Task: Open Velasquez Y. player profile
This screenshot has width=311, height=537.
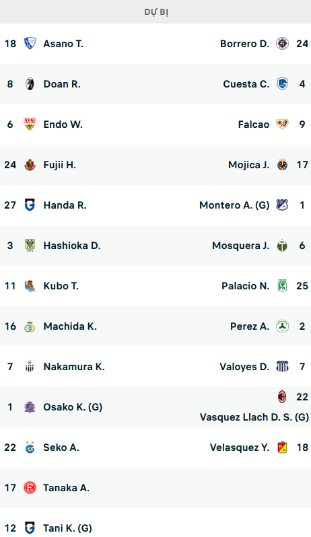Action: pyautogui.click(x=240, y=448)
